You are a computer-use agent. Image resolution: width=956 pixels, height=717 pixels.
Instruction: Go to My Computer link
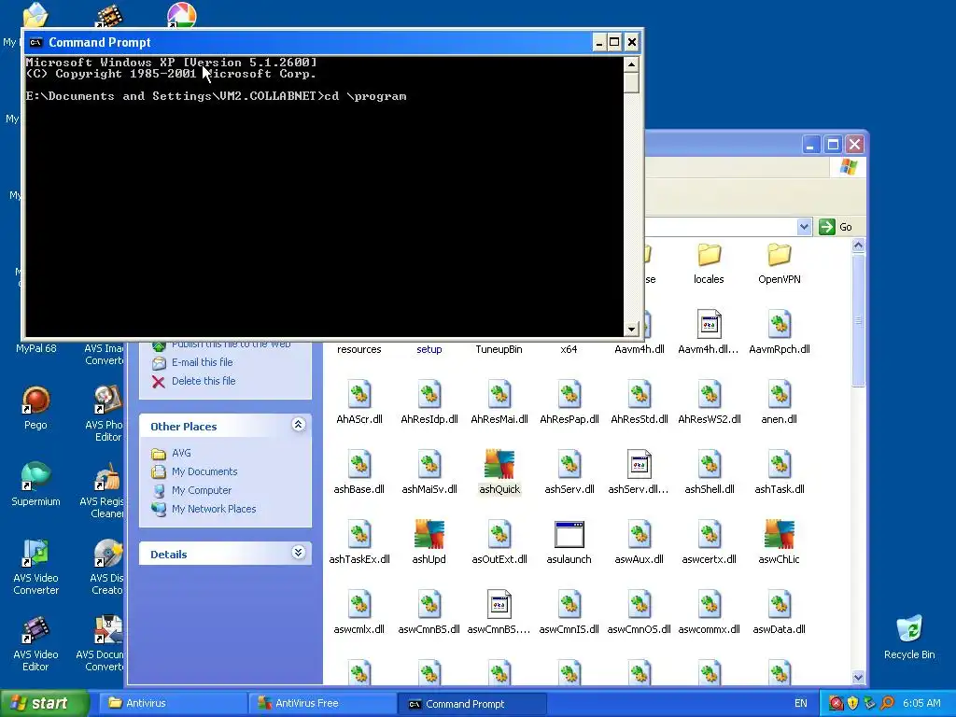(x=202, y=490)
